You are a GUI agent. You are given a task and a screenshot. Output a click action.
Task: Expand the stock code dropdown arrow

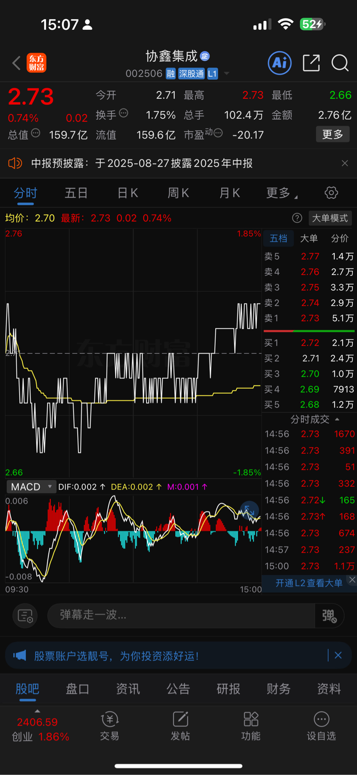tap(227, 74)
